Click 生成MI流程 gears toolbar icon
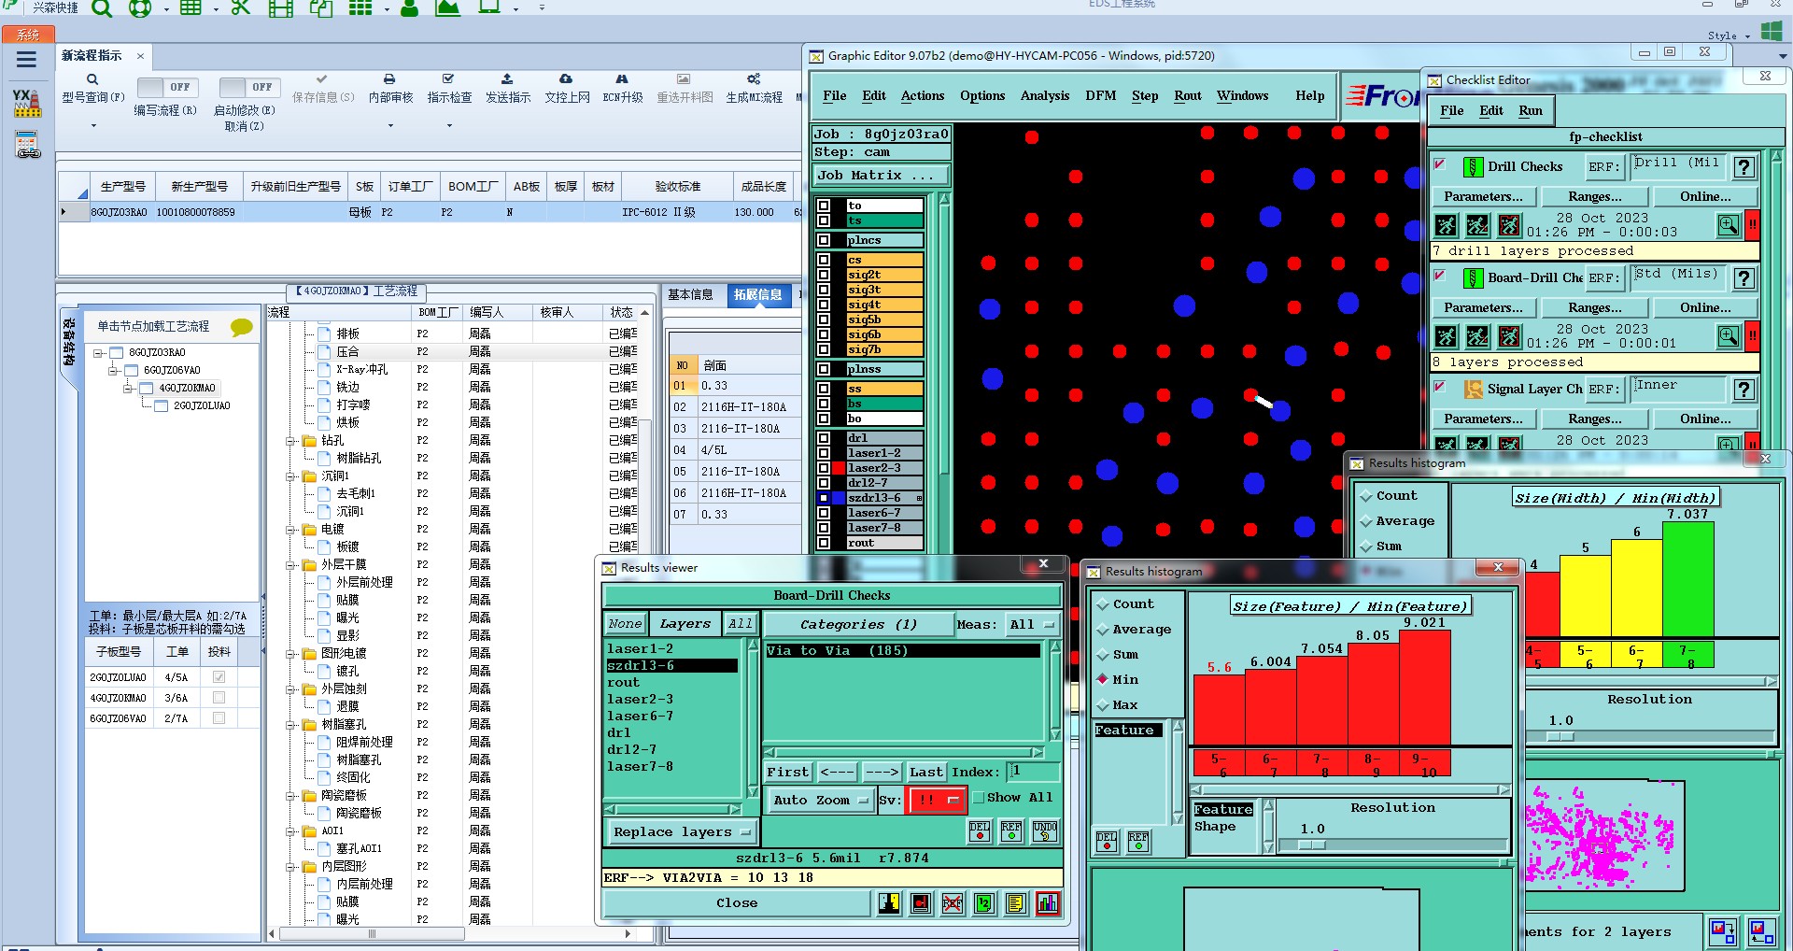Image resolution: width=1793 pixels, height=951 pixels. tap(754, 79)
